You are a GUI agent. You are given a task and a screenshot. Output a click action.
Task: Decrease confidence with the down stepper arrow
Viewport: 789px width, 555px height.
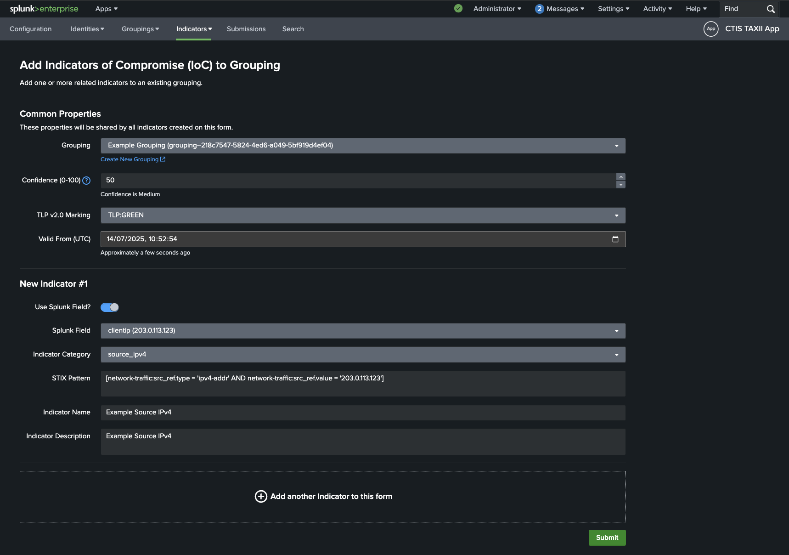click(621, 185)
